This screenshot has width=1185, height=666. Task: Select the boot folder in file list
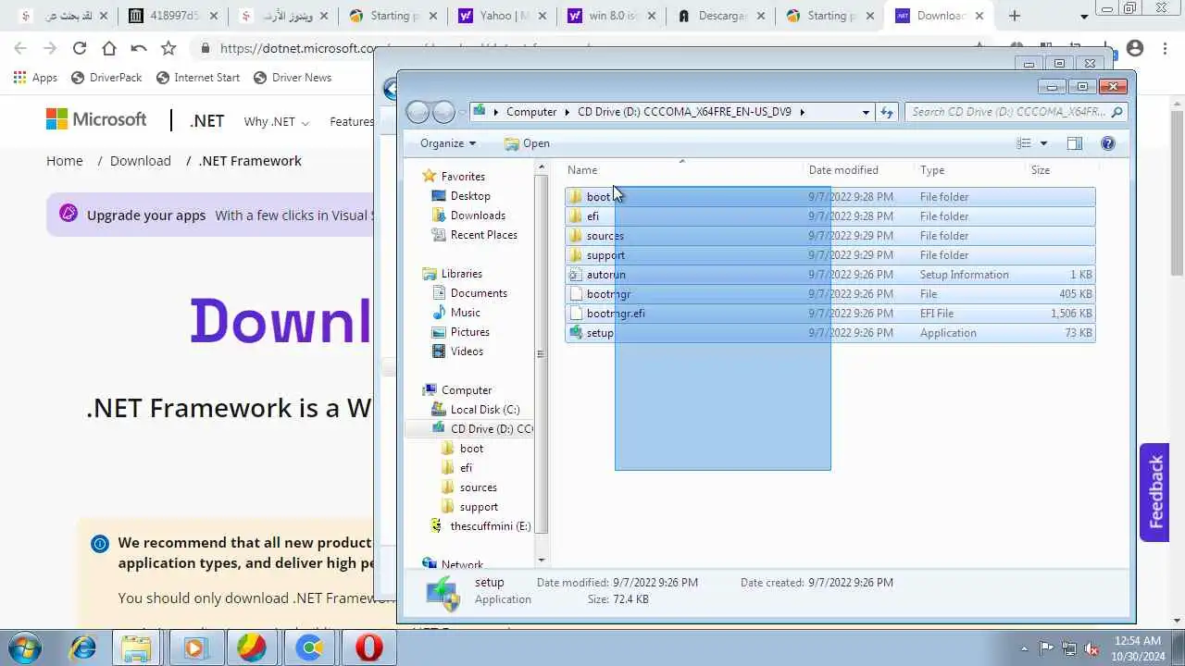tap(829, 197)
